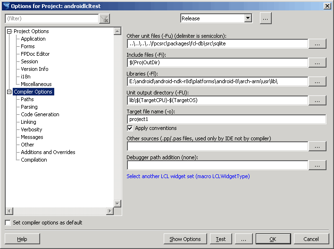Open the Release build mode dropdown
This screenshot has height=249, width=334.
coord(248,18)
